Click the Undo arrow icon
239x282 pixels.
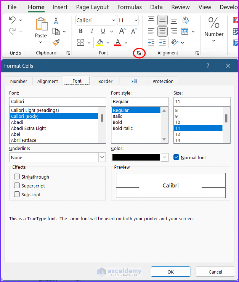(12, 20)
